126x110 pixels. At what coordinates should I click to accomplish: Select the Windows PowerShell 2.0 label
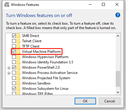tap(41, 67)
